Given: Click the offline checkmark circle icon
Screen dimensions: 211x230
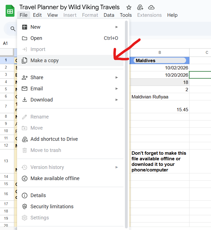Looking at the screenshot, I should point(25,178).
